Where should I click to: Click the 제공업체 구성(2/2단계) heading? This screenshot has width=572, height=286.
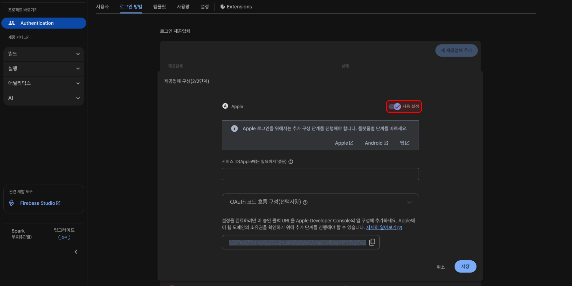[x=187, y=81]
